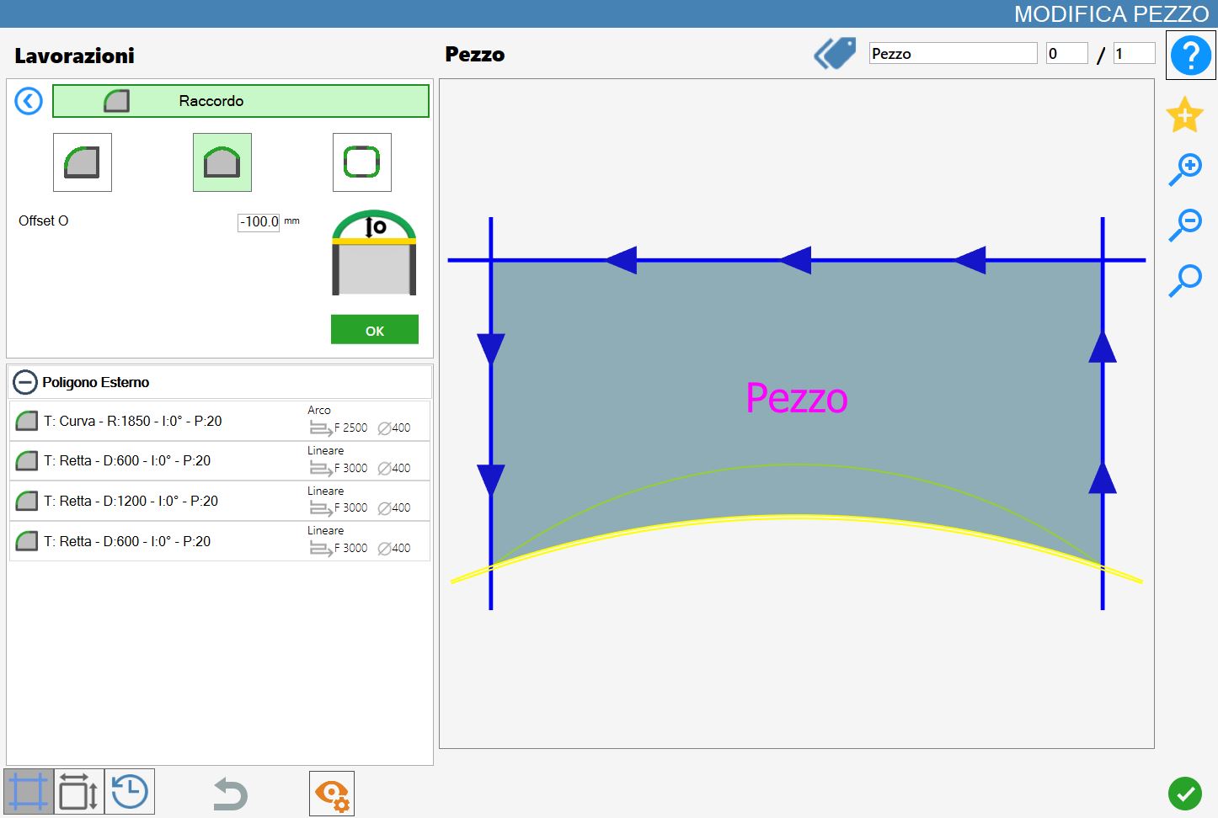Screen dimensions: 1218x818
Task: Click the Offset O value field
Action: coord(259,222)
